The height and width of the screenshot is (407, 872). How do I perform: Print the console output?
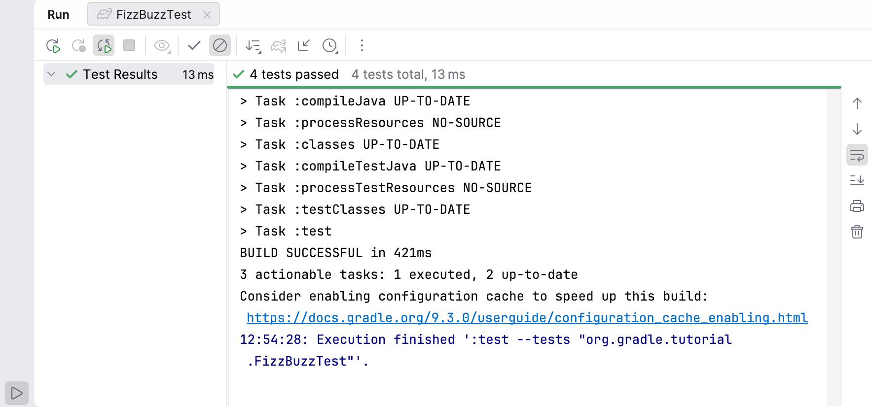point(857,206)
